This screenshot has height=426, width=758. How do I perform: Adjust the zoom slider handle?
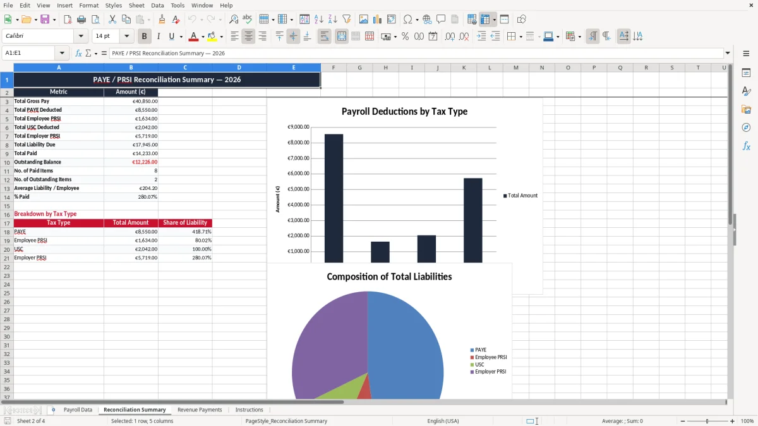click(707, 421)
